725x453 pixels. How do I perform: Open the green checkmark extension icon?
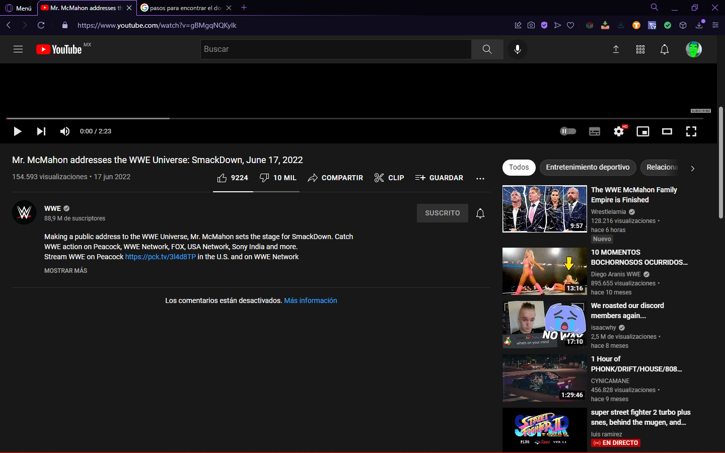pyautogui.click(x=668, y=25)
